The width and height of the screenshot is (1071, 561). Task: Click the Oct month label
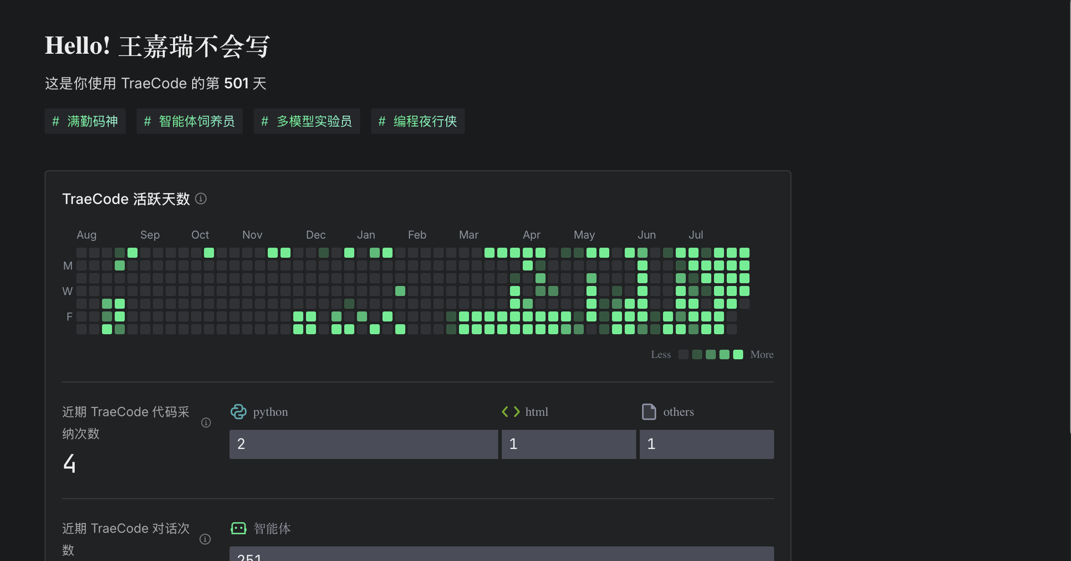tap(200, 235)
